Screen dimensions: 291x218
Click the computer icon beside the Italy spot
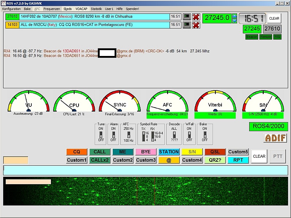coord(187,25)
